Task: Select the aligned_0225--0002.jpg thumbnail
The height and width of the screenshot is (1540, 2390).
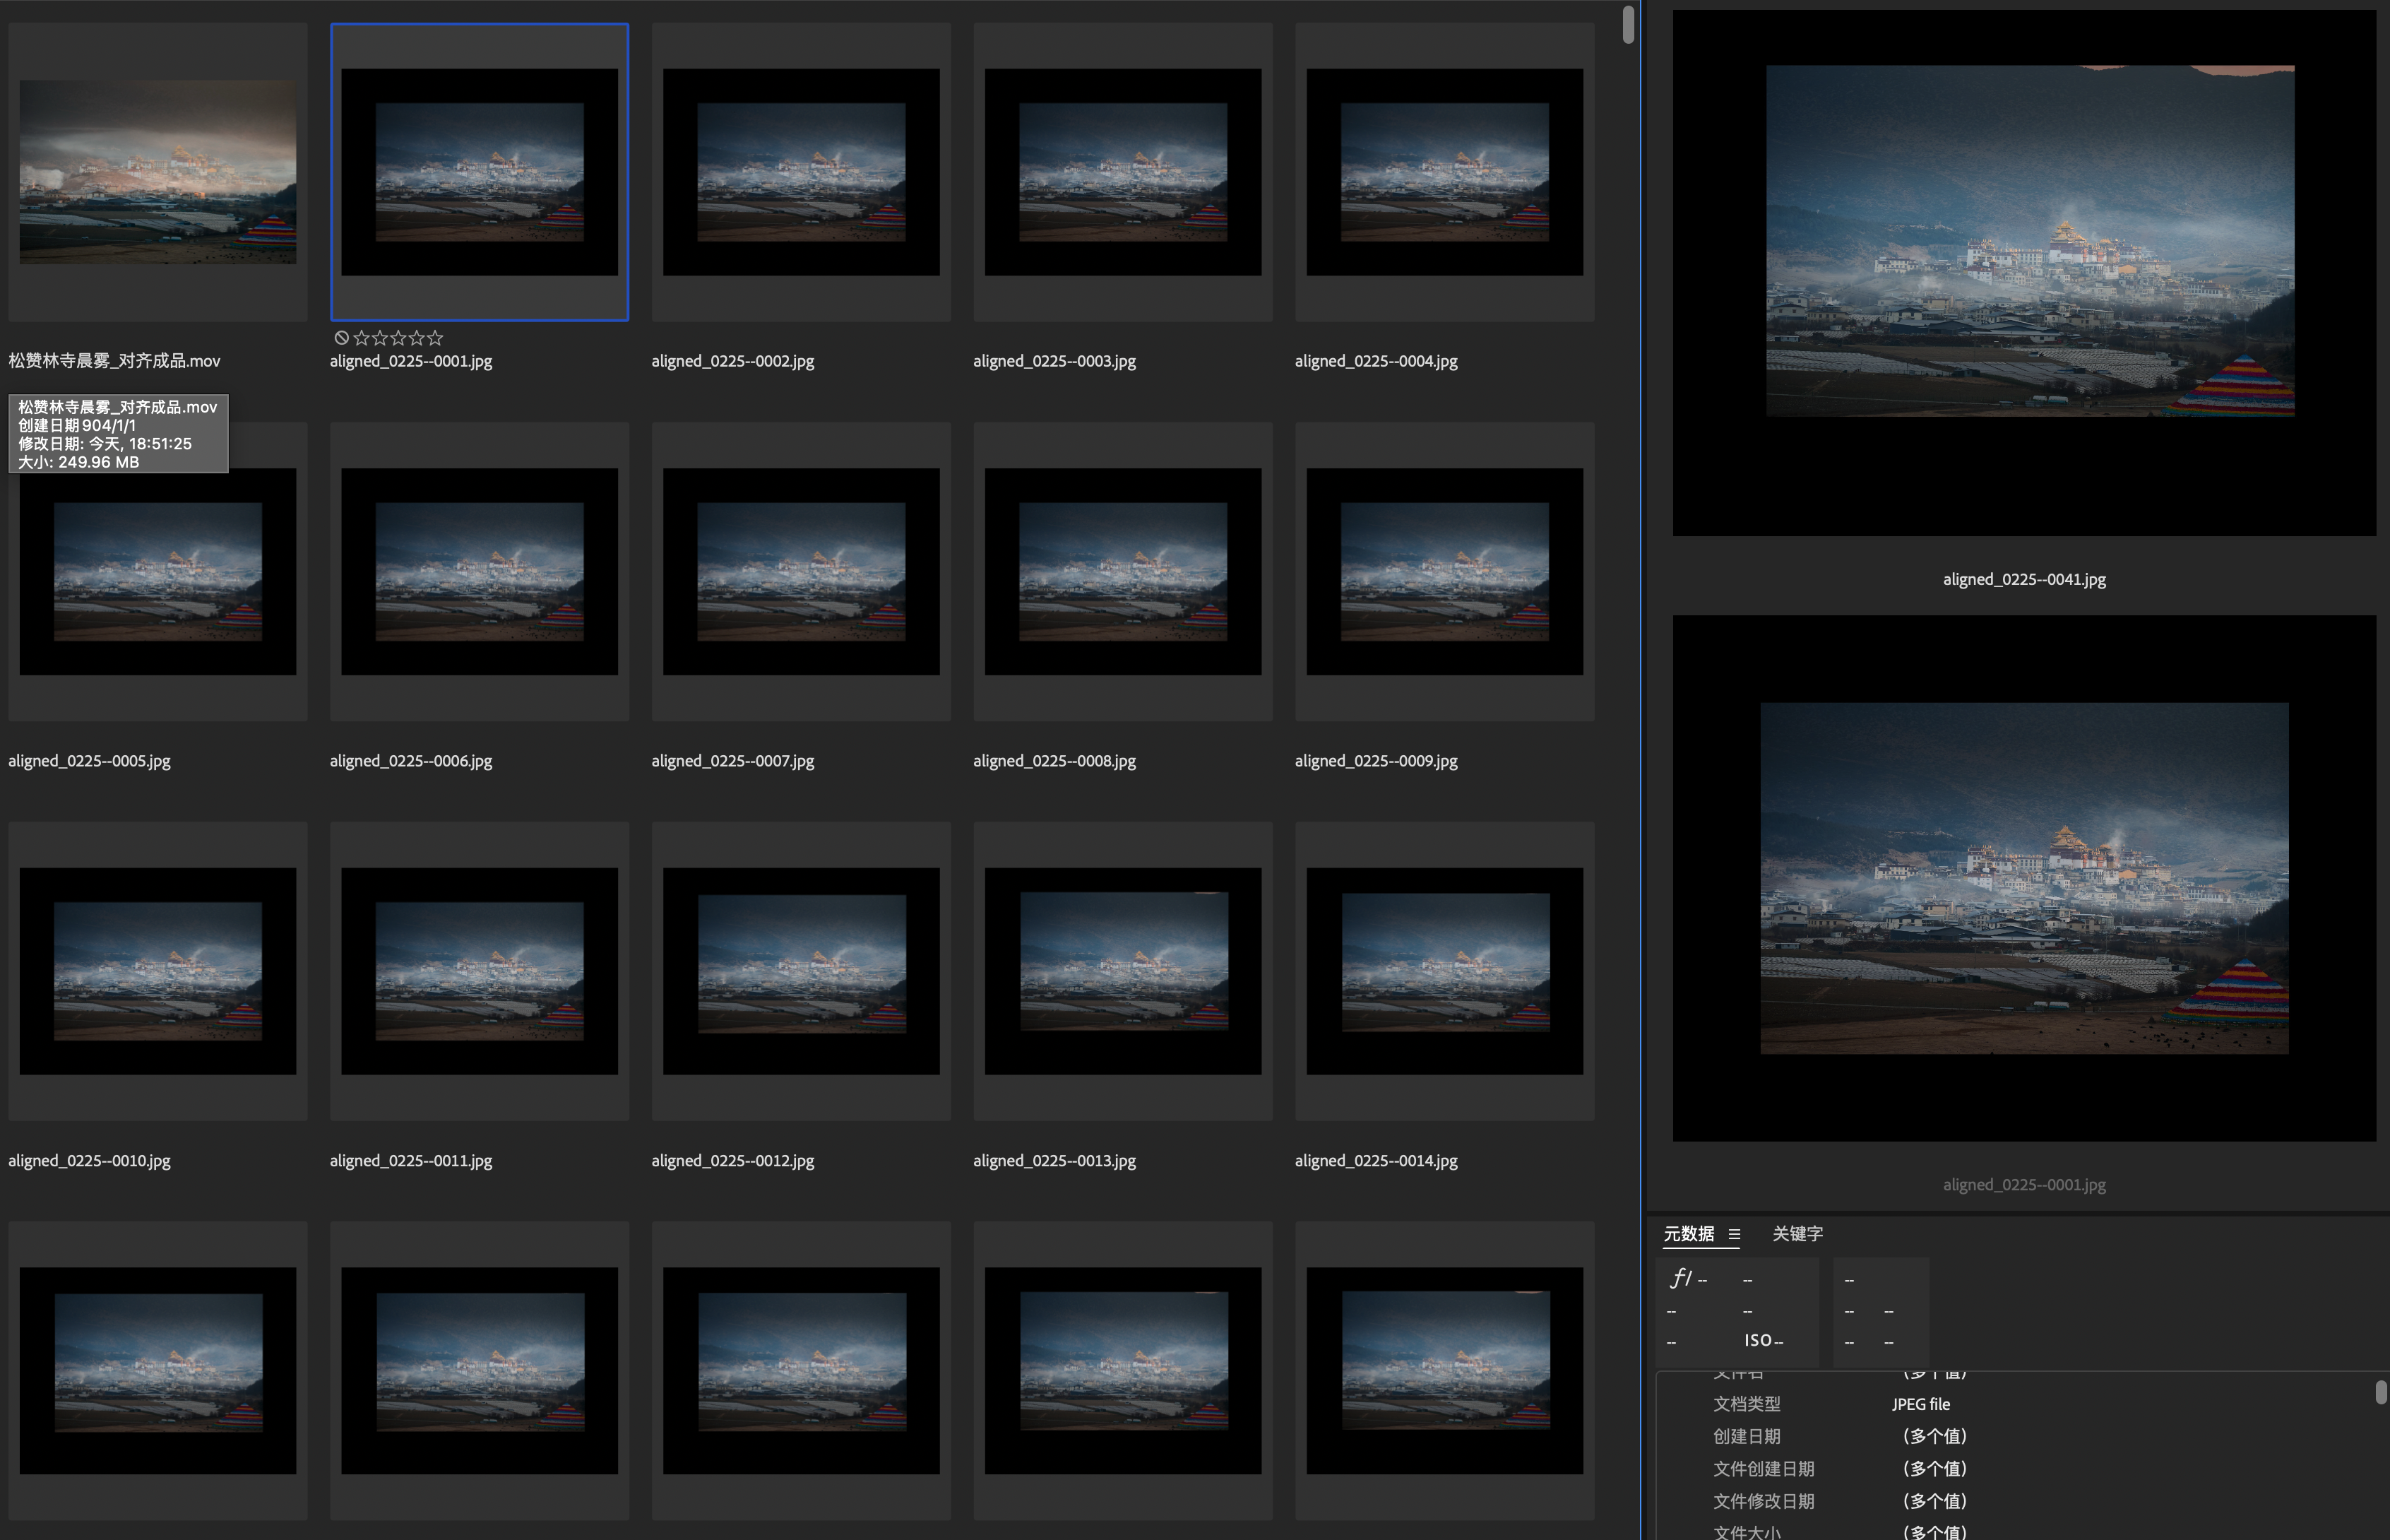Action: click(802, 172)
